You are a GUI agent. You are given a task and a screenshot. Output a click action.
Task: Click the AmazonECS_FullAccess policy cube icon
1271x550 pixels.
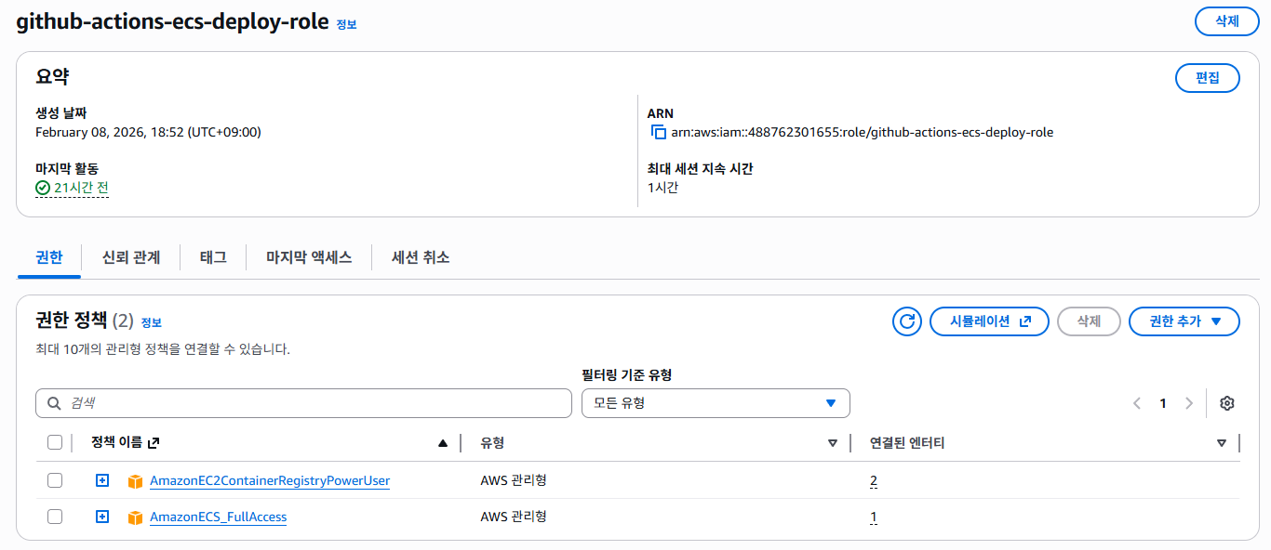(x=135, y=517)
